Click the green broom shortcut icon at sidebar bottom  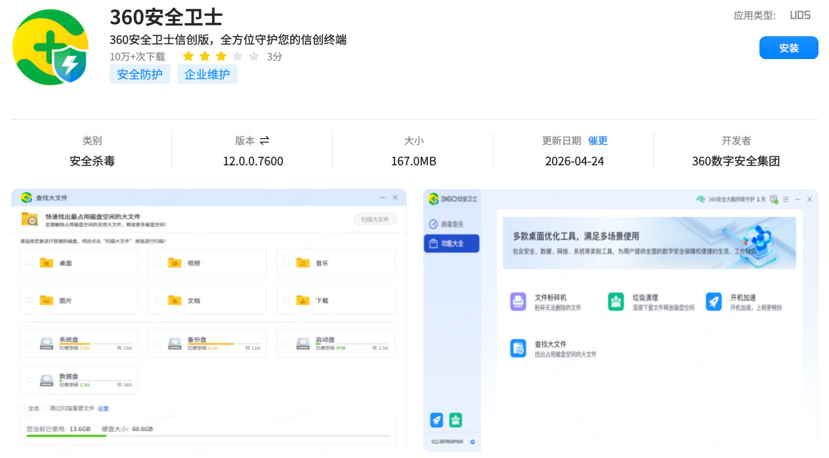tap(456, 420)
